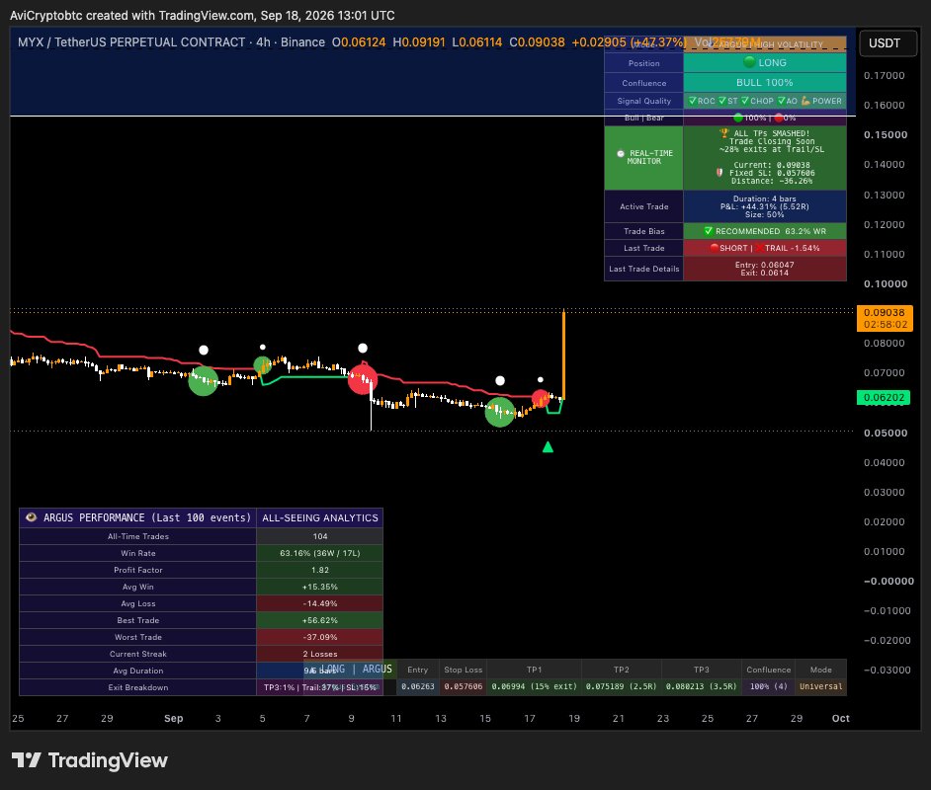The height and width of the screenshot is (790, 931).
Task: Click the Active Trade label cell
Action: click(x=644, y=206)
